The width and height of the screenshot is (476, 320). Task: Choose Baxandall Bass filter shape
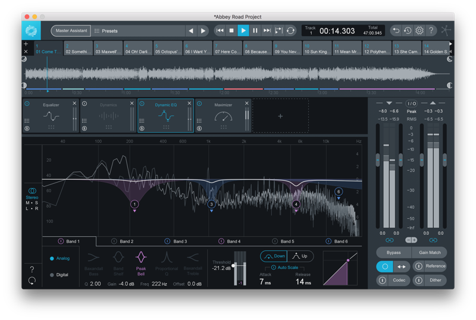[93, 264]
